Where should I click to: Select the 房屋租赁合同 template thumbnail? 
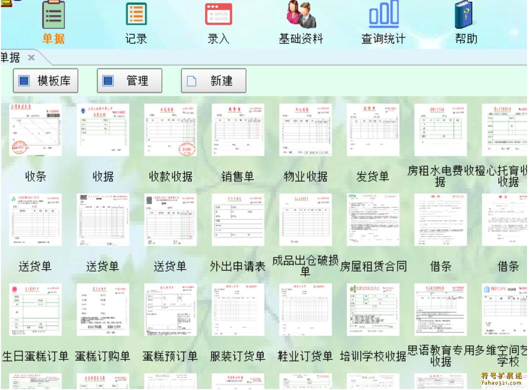point(373,220)
